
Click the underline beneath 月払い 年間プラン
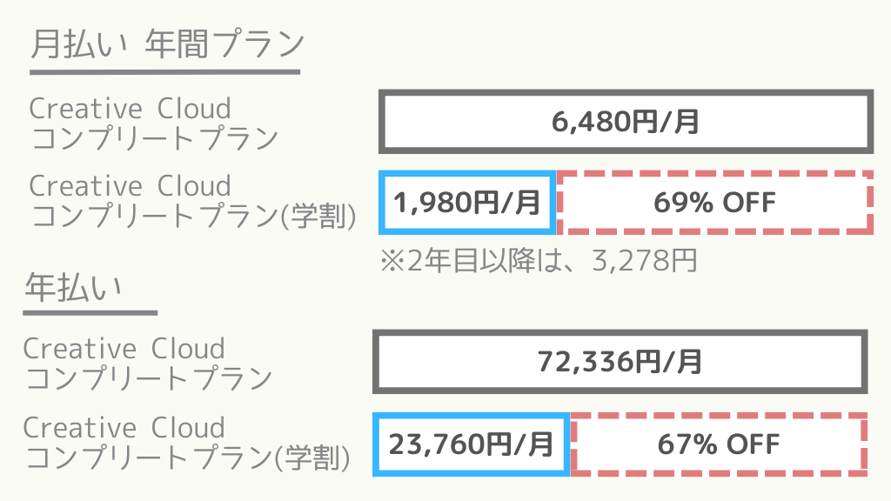(164, 72)
